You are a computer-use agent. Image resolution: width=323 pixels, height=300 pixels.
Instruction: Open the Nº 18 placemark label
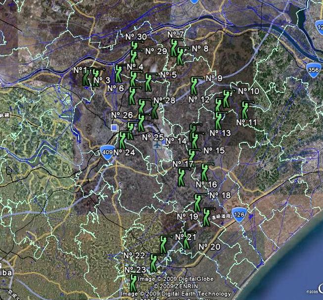(x=220, y=195)
